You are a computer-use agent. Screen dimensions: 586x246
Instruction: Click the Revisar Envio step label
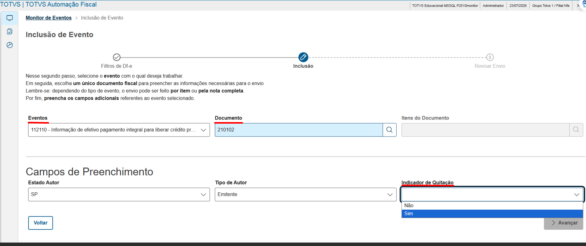coord(490,66)
